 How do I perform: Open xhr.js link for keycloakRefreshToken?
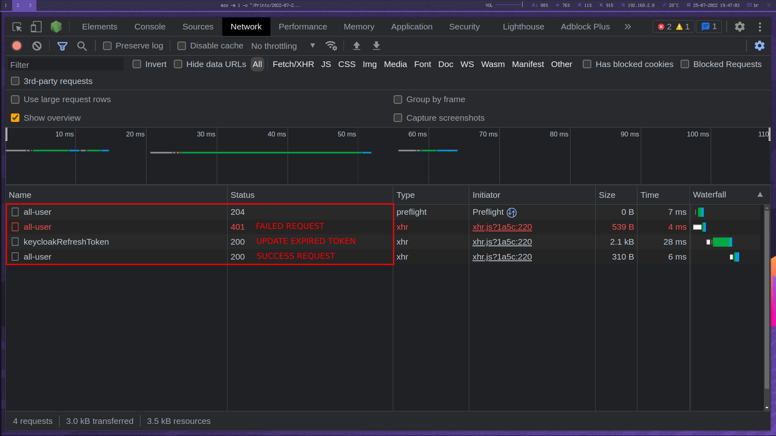(x=502, y=242)
